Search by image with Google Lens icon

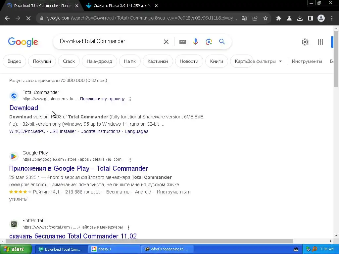[209, 42]
